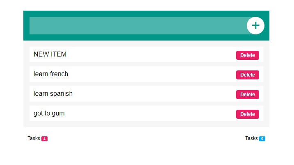
Task: Select the got to gum task text
Action: click(x=49, y=113)
